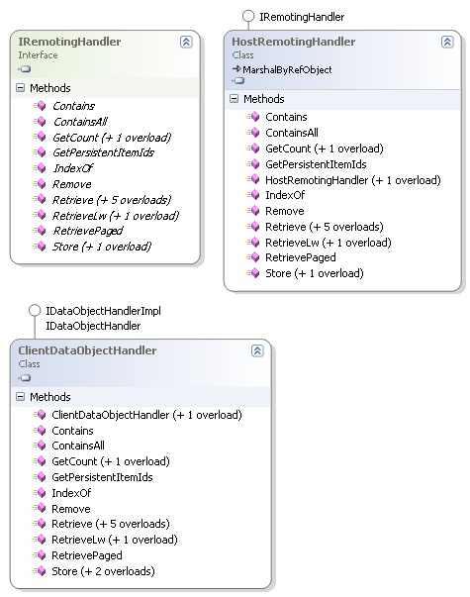This screenshot has height=597, width=470.
Task: Select the HostRemotingHandler class title
Action: [x=294, y=42]
